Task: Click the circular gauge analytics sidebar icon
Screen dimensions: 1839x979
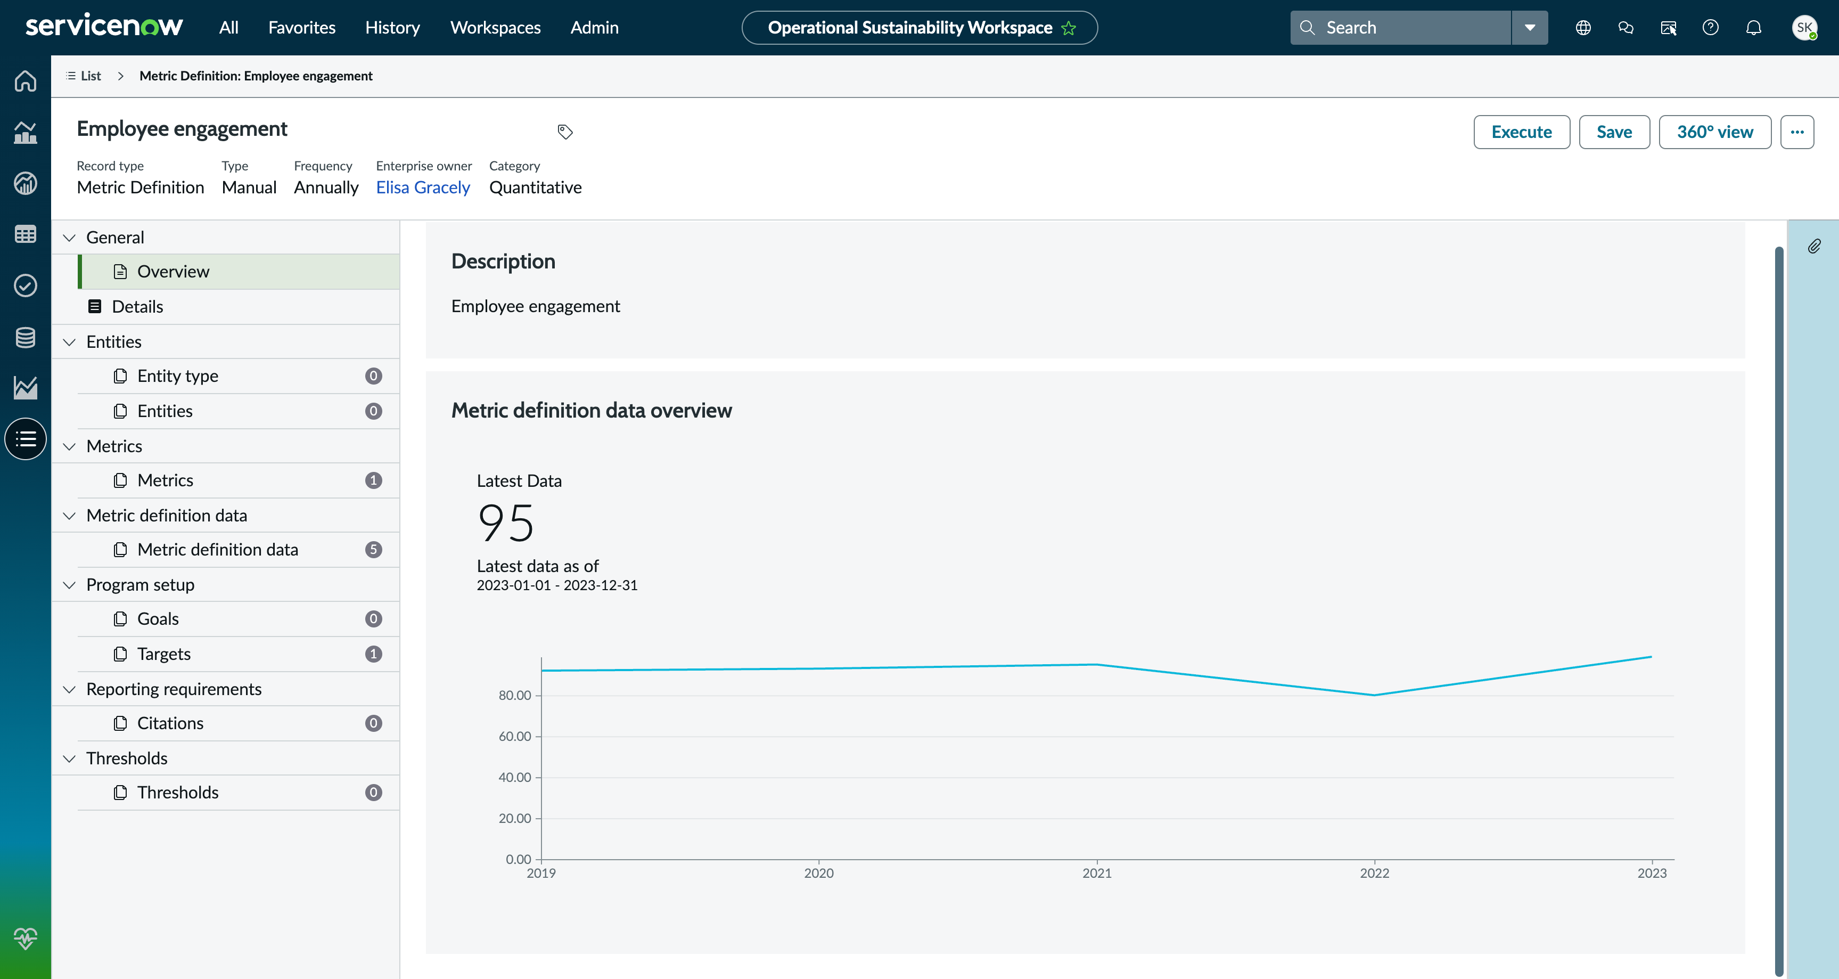Action: pyautogui.click(x=26, y=184)
